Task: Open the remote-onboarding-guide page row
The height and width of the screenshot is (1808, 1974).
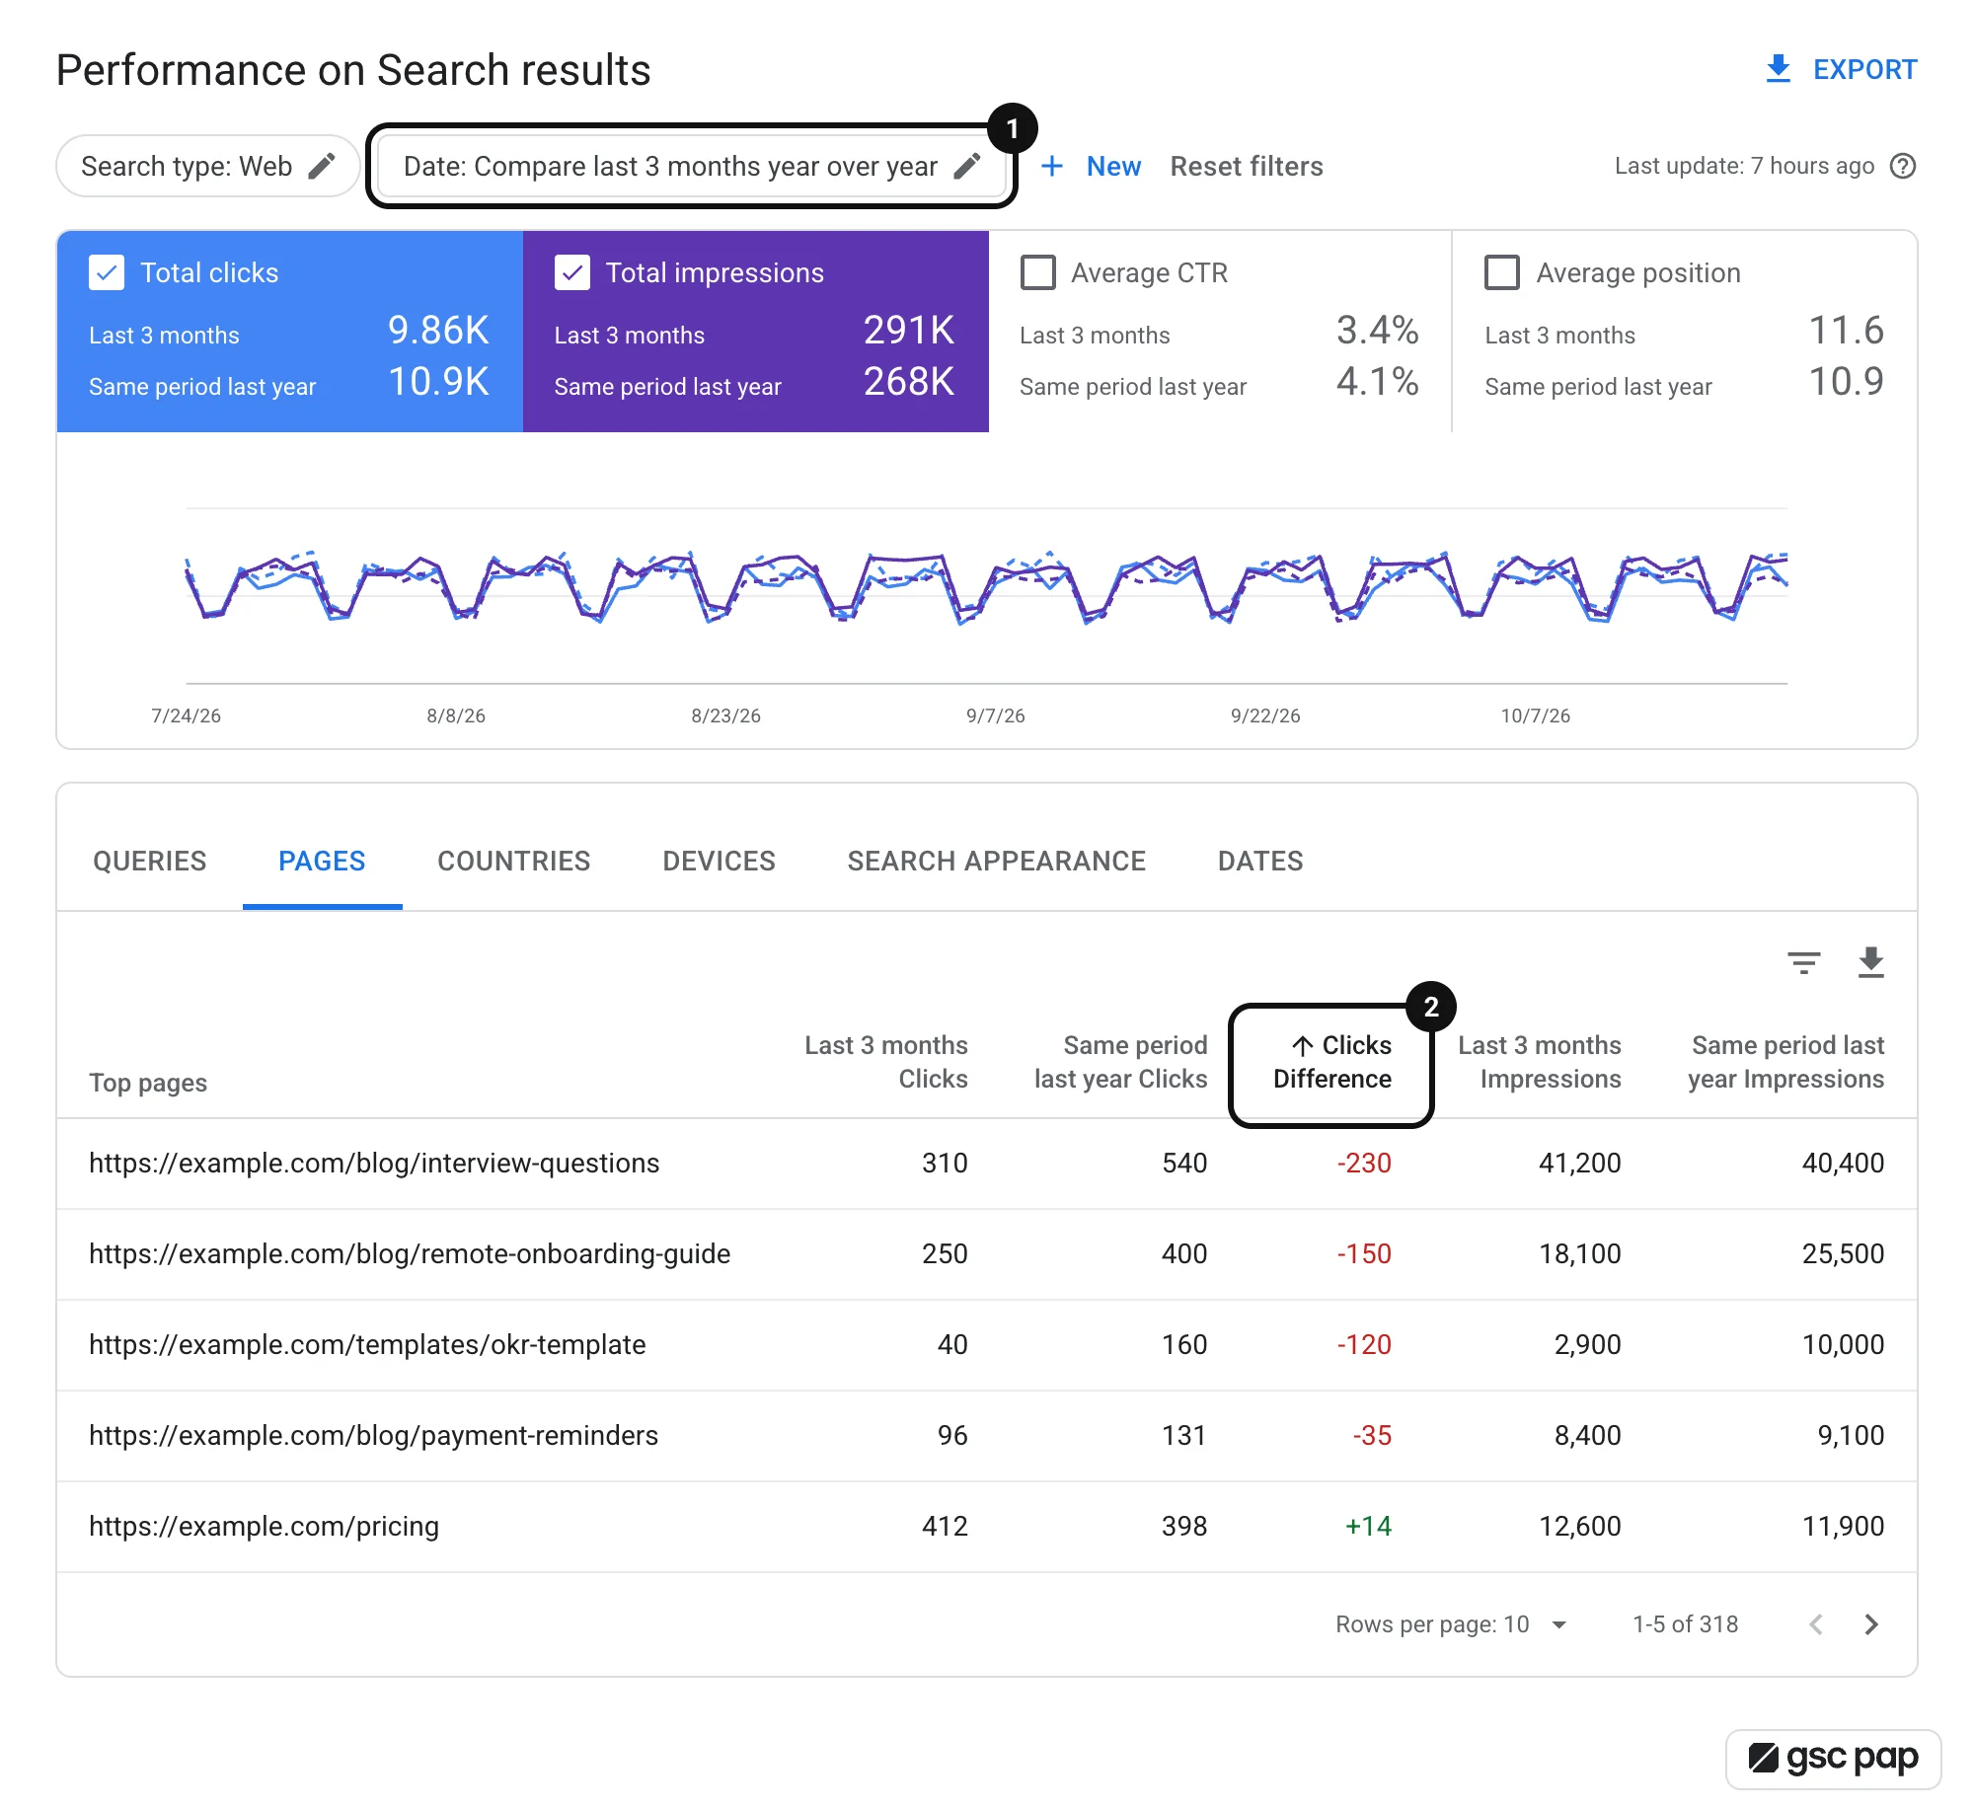Action: click(x=987, y=1254)
